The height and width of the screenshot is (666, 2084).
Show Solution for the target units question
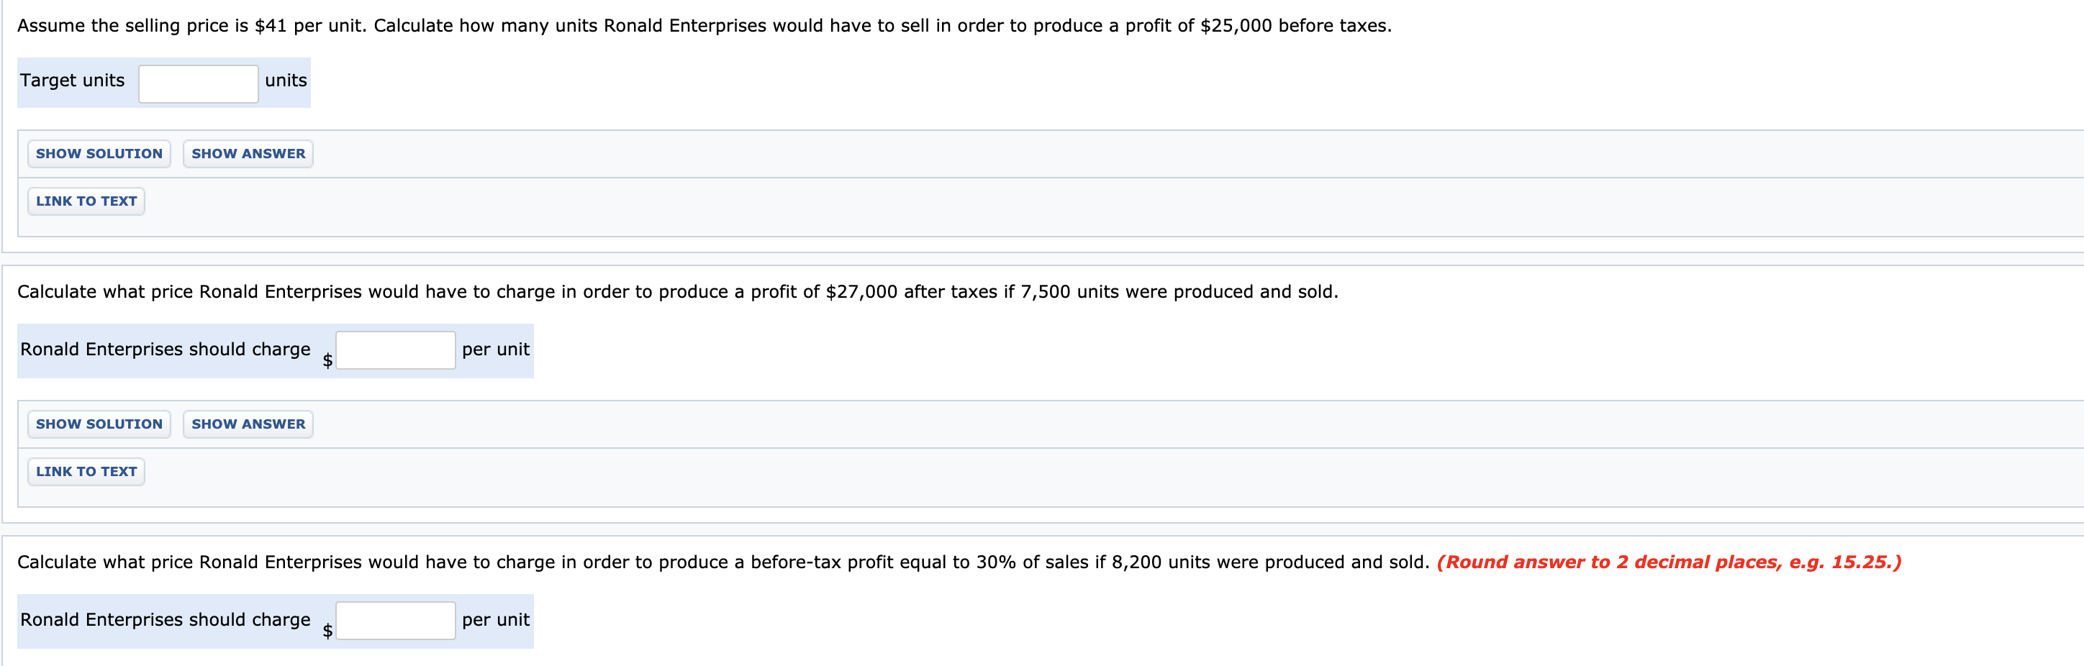coord(99,154)
